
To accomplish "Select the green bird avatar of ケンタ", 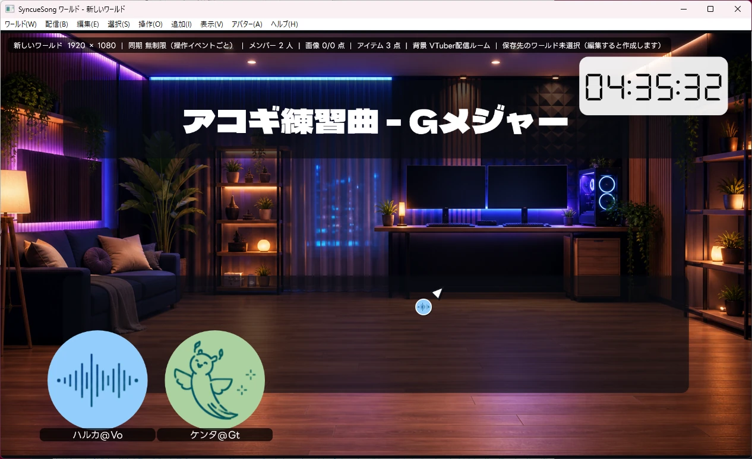I will pyautogui.click(x=214, y=380).
